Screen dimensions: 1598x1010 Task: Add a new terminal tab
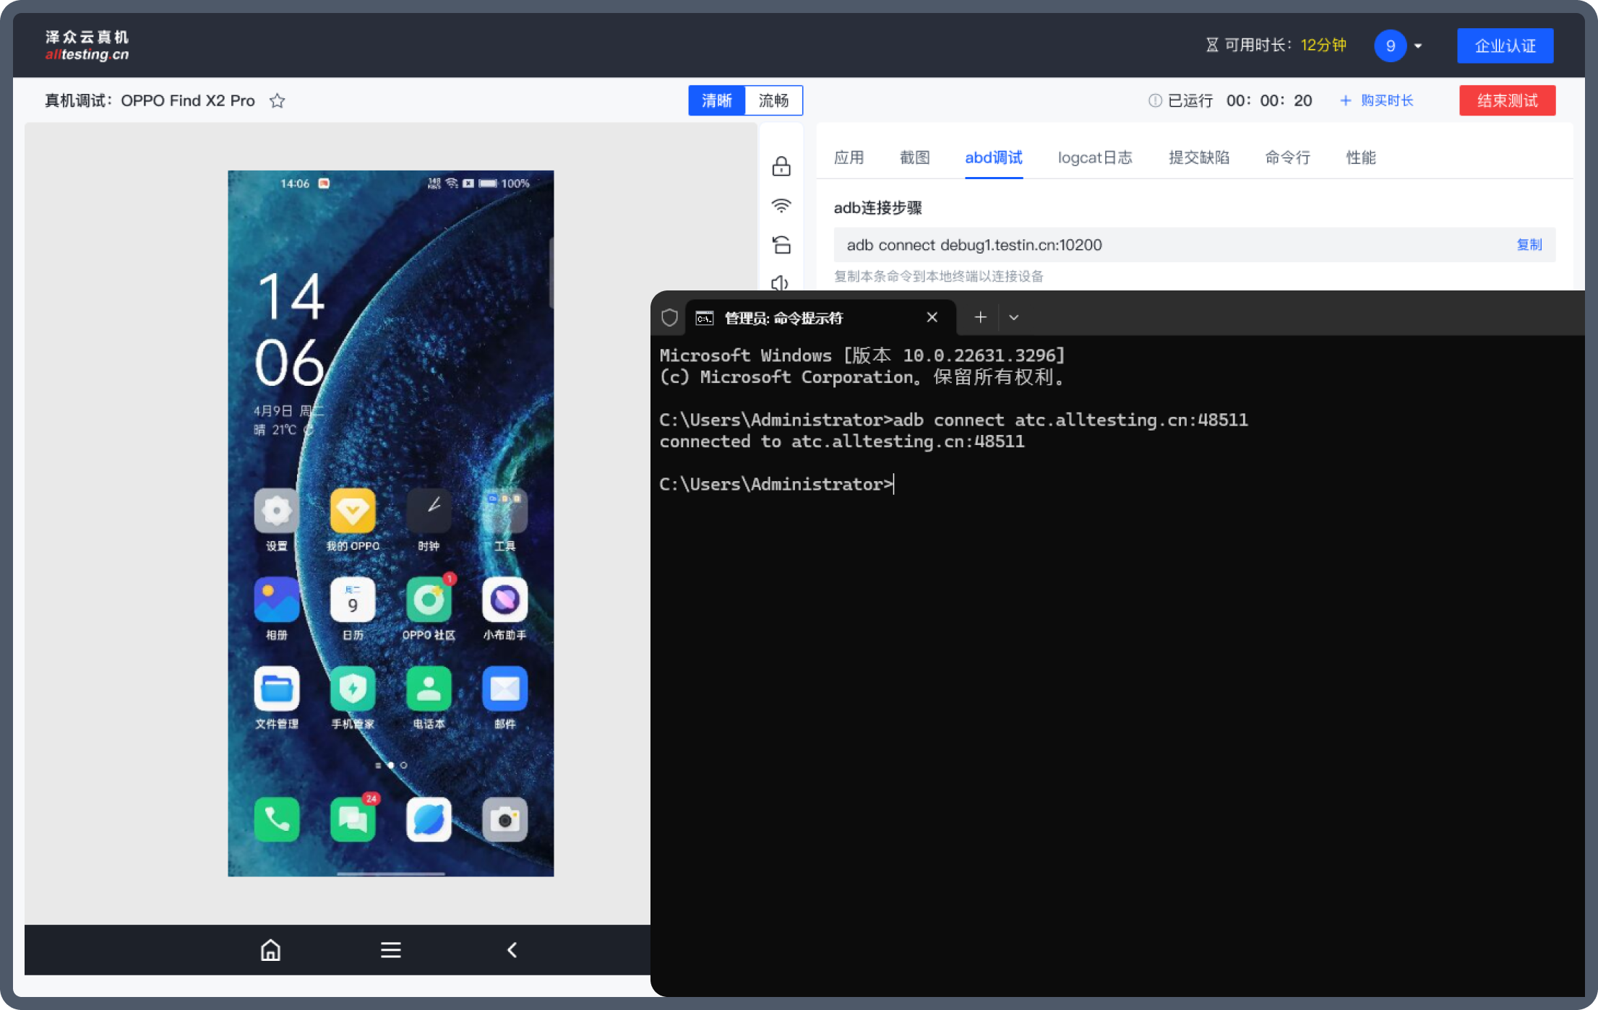[x=980, y=317]
